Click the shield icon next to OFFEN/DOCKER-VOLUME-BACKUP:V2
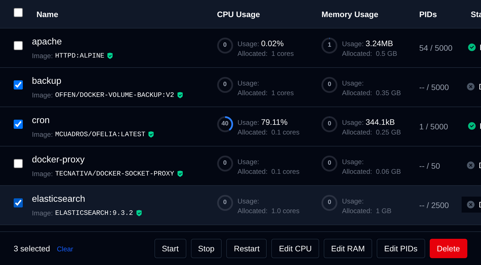481x265 pixels. click(x=180, y=95)
